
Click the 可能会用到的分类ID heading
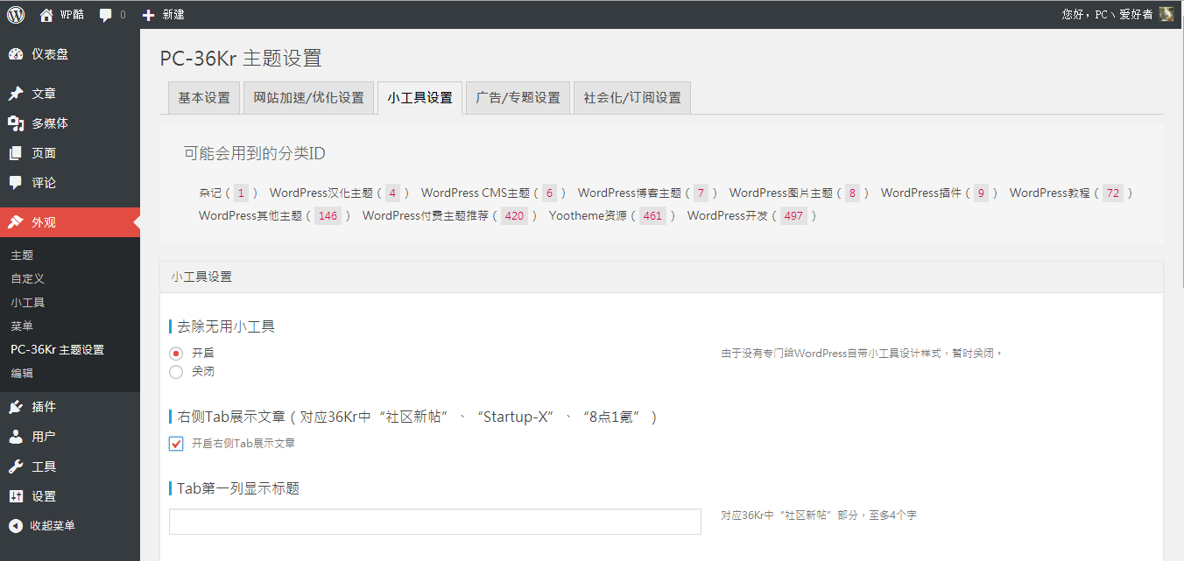254,154
